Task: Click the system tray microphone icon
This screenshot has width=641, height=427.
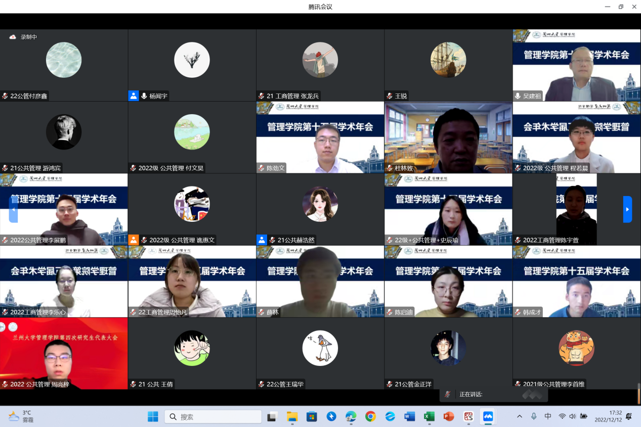Action: coord(534,416)
